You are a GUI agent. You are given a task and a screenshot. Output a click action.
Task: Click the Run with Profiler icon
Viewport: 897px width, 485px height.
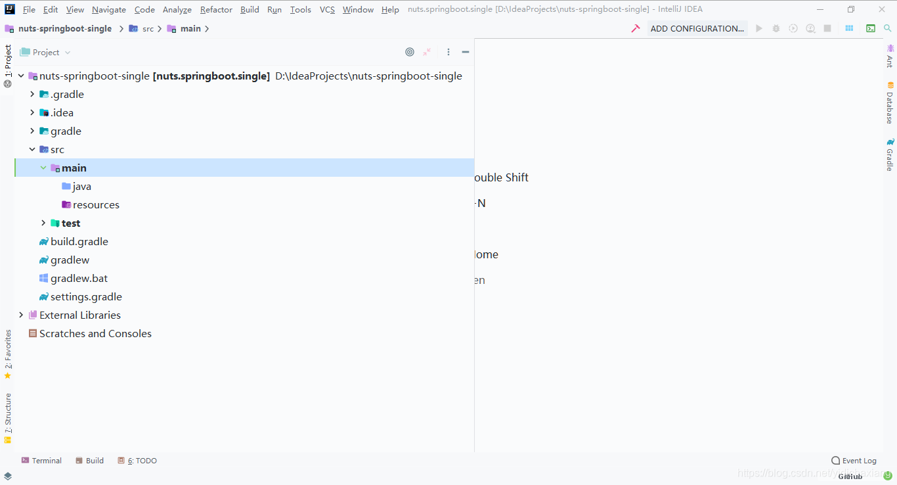click(x=810, y=28)
